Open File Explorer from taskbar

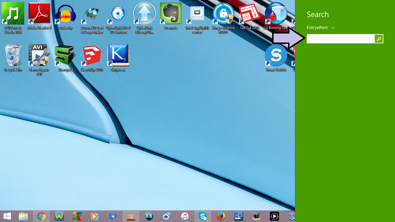point(23,216)
